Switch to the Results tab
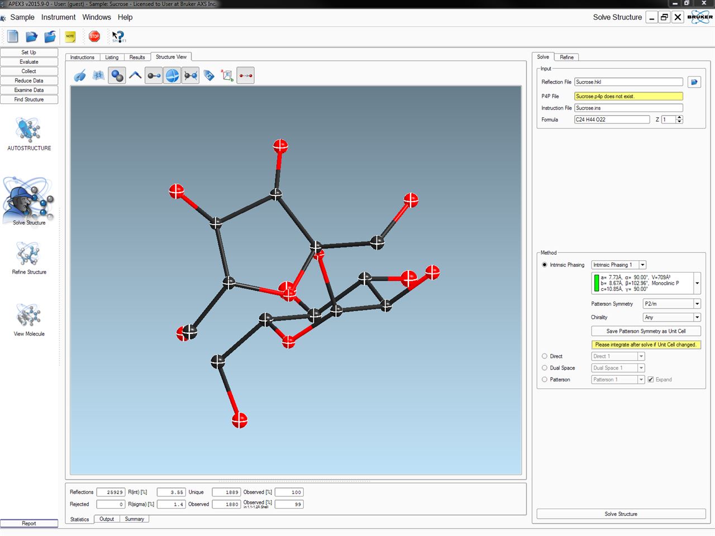 point(137,58)
